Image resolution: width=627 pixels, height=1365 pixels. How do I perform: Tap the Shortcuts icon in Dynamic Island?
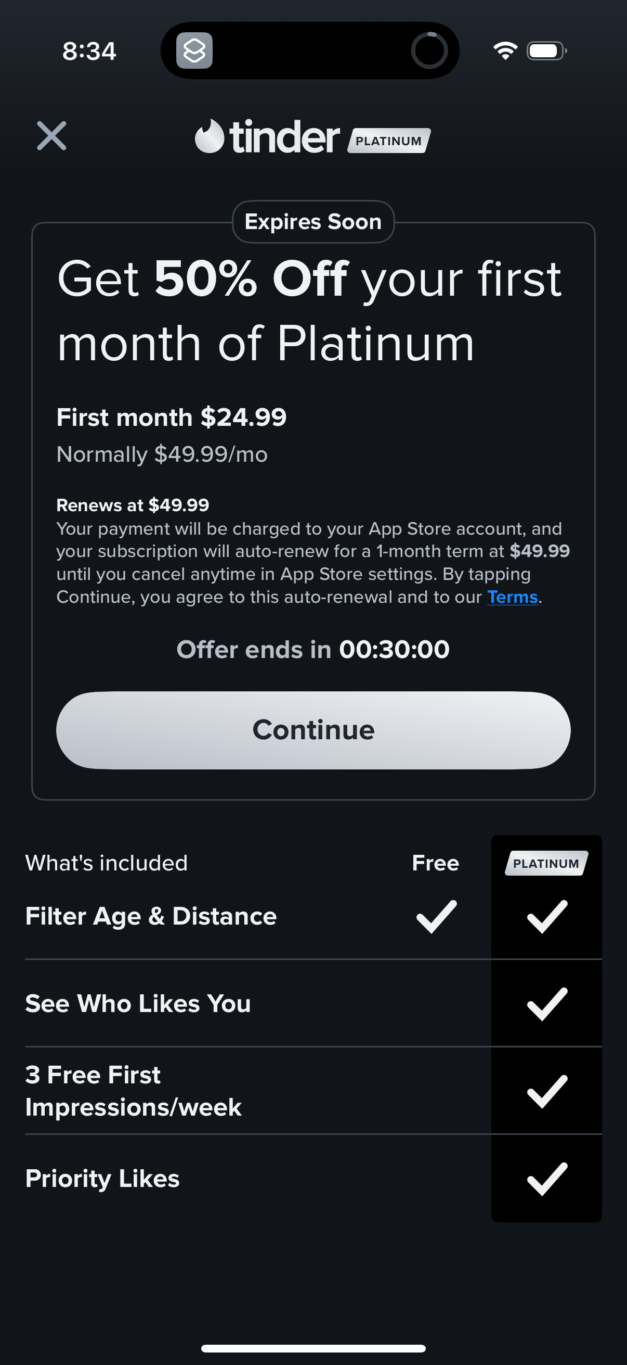tap(194, 51)
